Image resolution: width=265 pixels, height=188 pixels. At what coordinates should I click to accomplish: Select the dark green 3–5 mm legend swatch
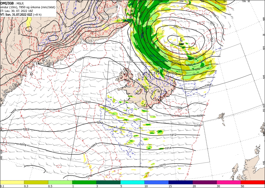108,182
